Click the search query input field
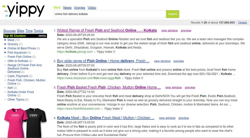Viewport: 250px width, 138px height. pos(110,14)
